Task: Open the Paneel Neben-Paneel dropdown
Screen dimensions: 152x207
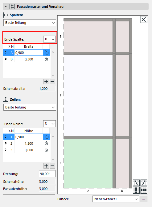Action: point(116,199)
